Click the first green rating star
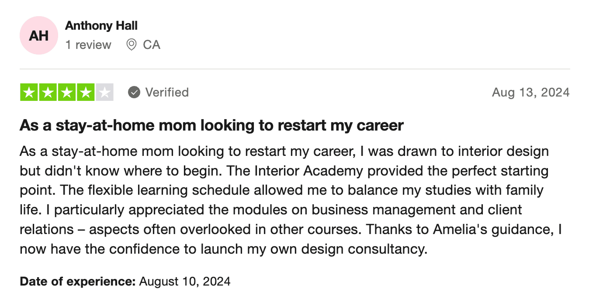Screen dimensions: 589x303 pyautogui.click(x=29, y=92)
